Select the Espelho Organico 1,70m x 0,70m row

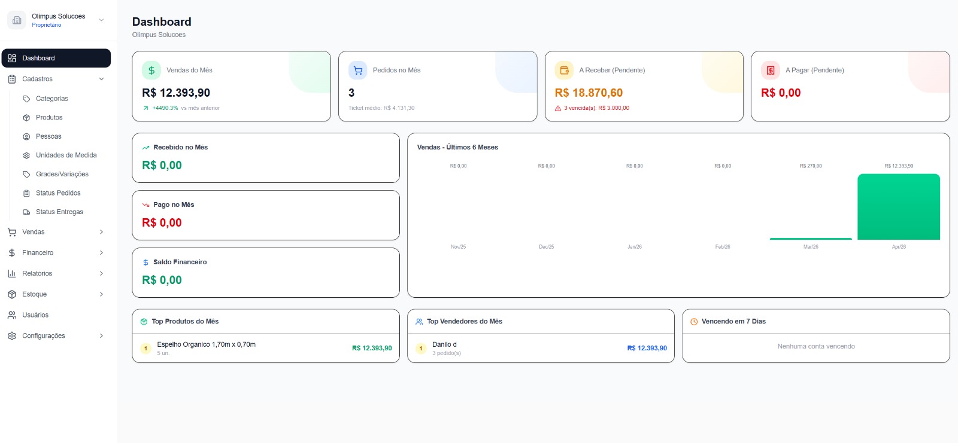pyautogui.click(x=266, y=348)
